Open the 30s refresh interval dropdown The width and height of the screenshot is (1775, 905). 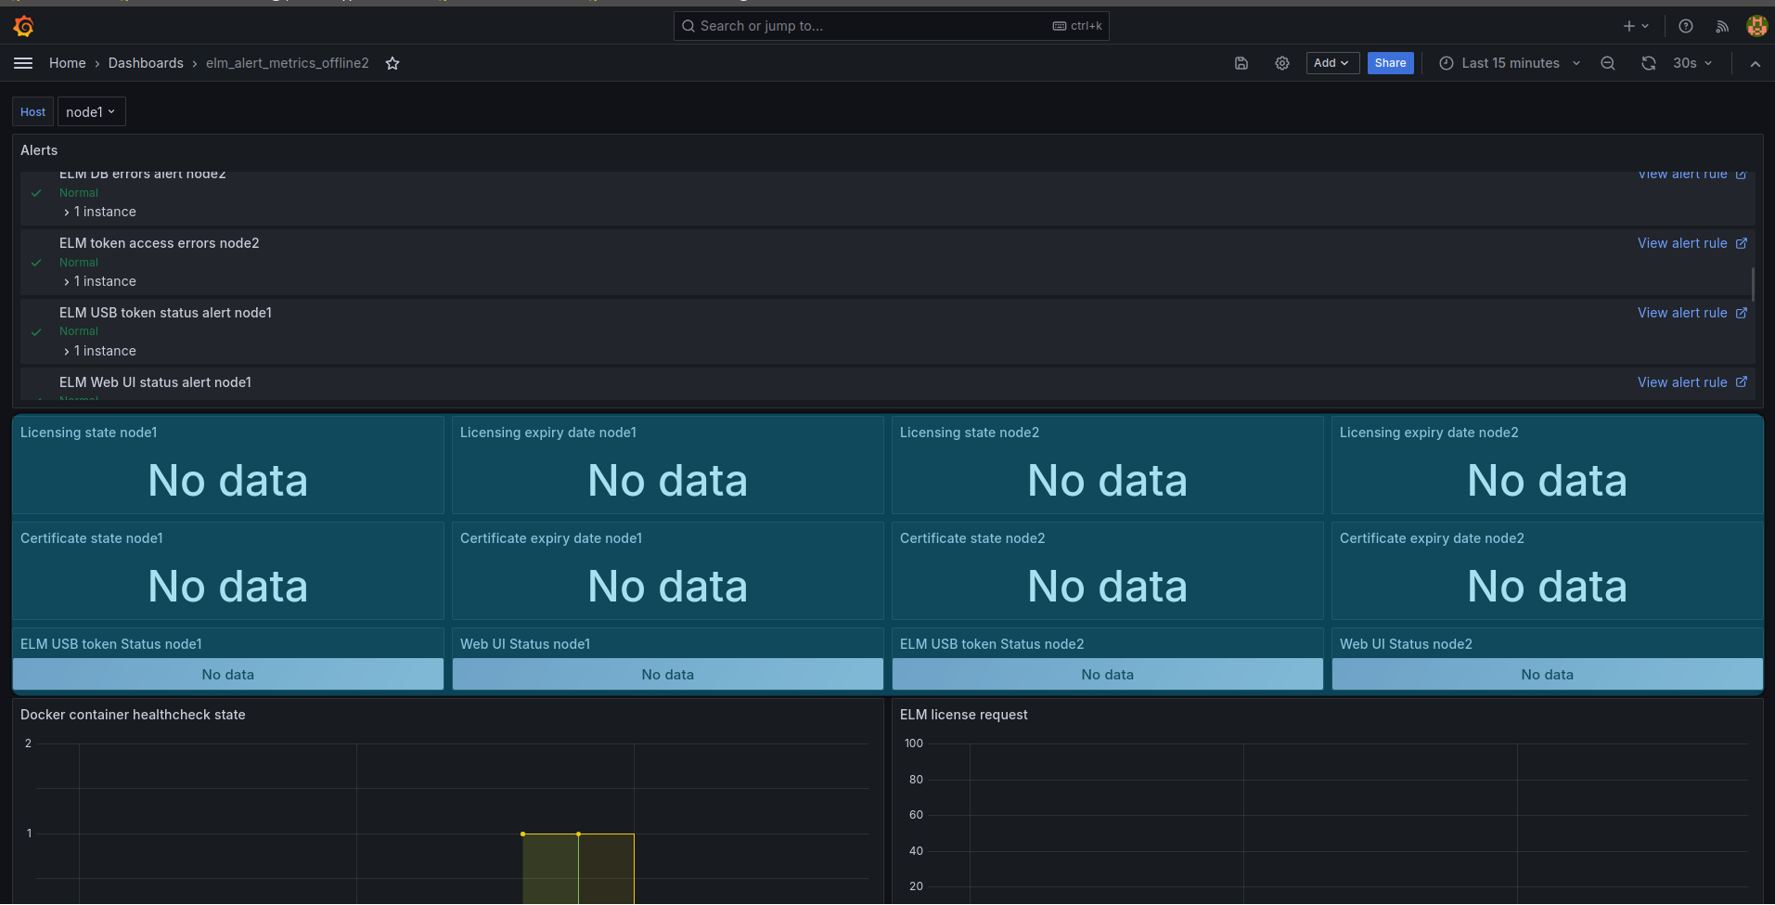(x=1692, y=63)
